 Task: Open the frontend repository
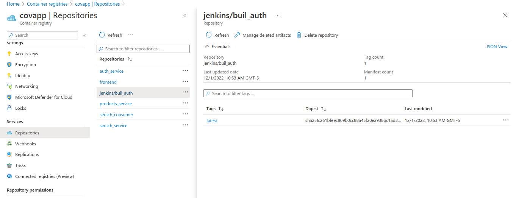(x=108, y=82)
